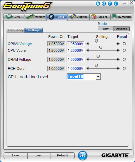This screenshot has height=162, width=135.
Task: Select the PCH Core reset radio button
Action: [x=124, y=68]
